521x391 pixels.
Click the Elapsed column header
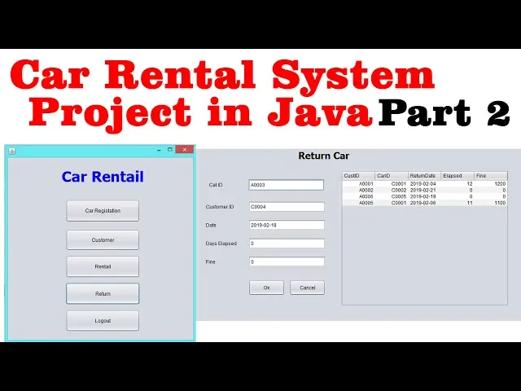[x=458, y=176]
